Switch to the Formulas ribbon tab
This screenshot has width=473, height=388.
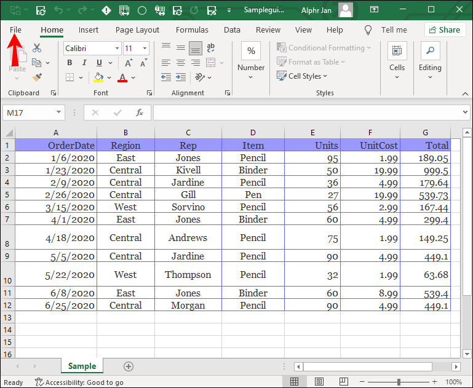tap(192, 30)
